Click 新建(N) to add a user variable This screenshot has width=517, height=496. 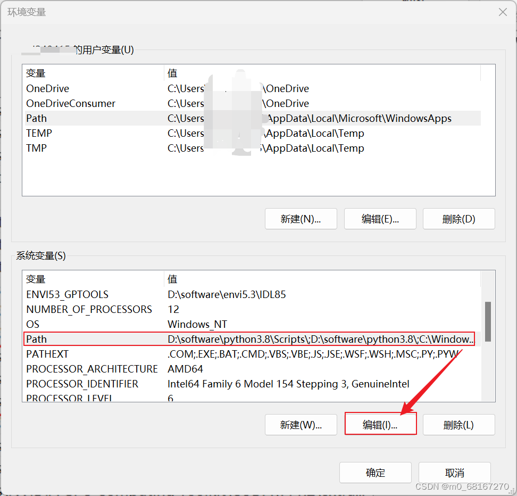[301, 219]
